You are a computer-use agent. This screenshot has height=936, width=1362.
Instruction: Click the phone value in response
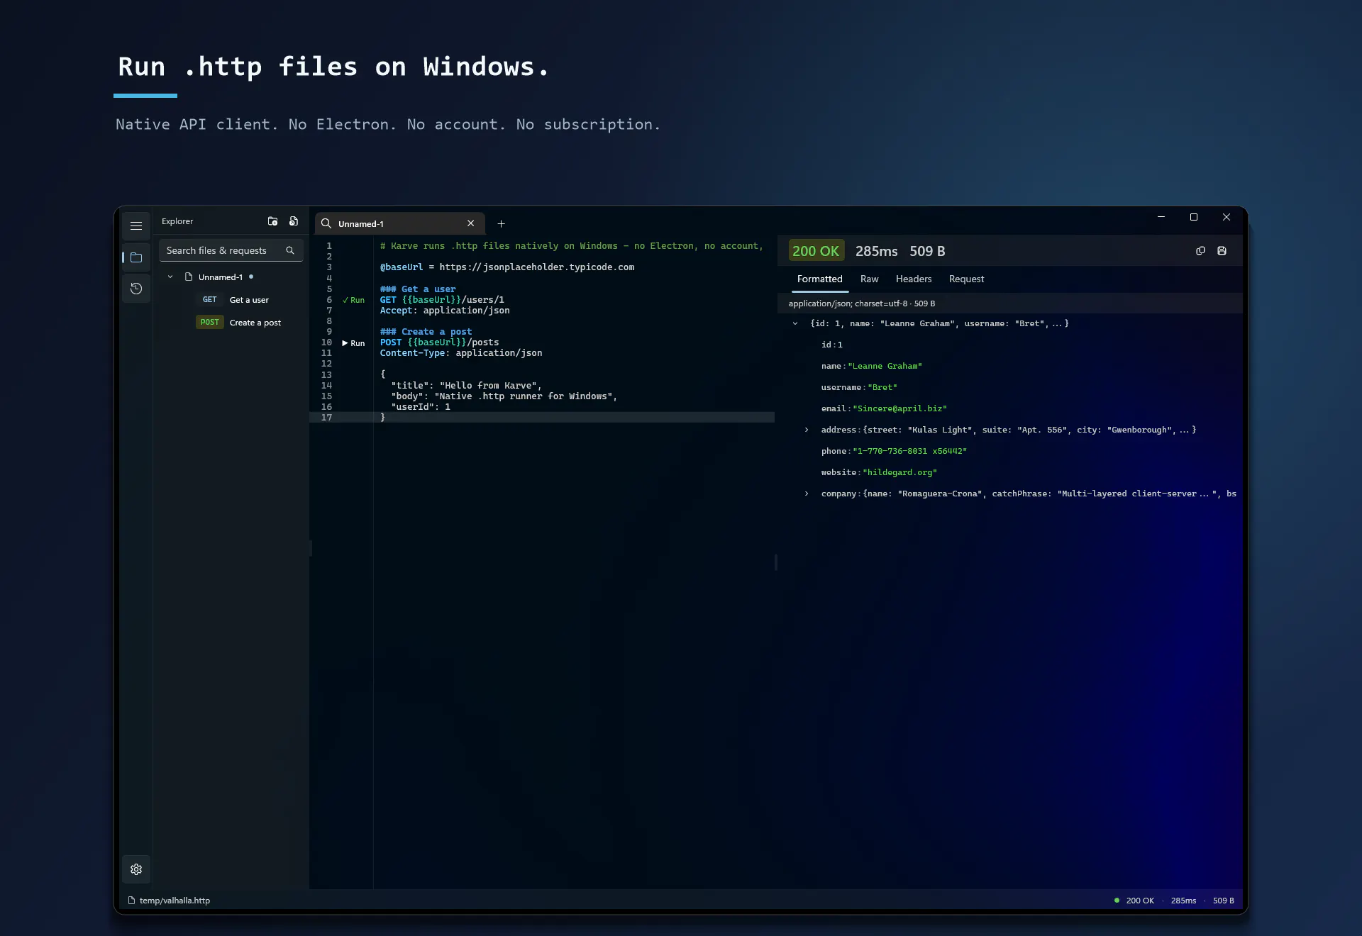click(x=909, y=451)
